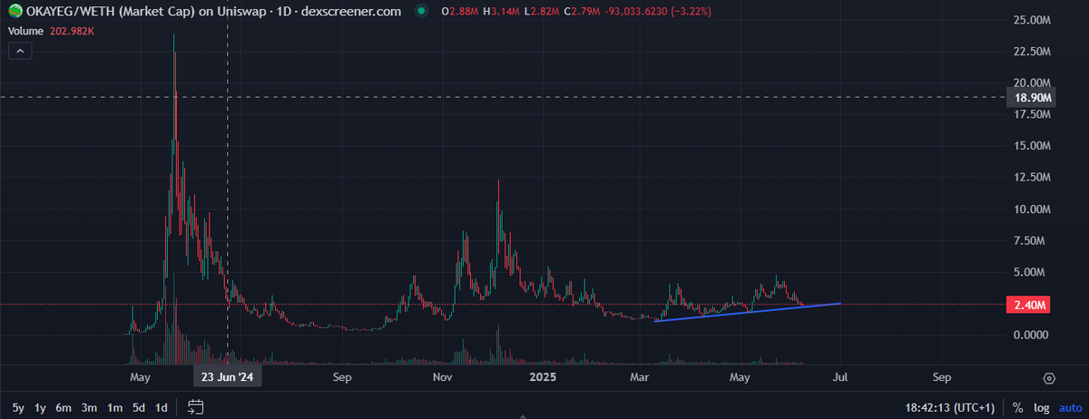The height and width of the screenshot is (419, 1089).
Task: Select the 5d time range
Action: coord(139,407)
